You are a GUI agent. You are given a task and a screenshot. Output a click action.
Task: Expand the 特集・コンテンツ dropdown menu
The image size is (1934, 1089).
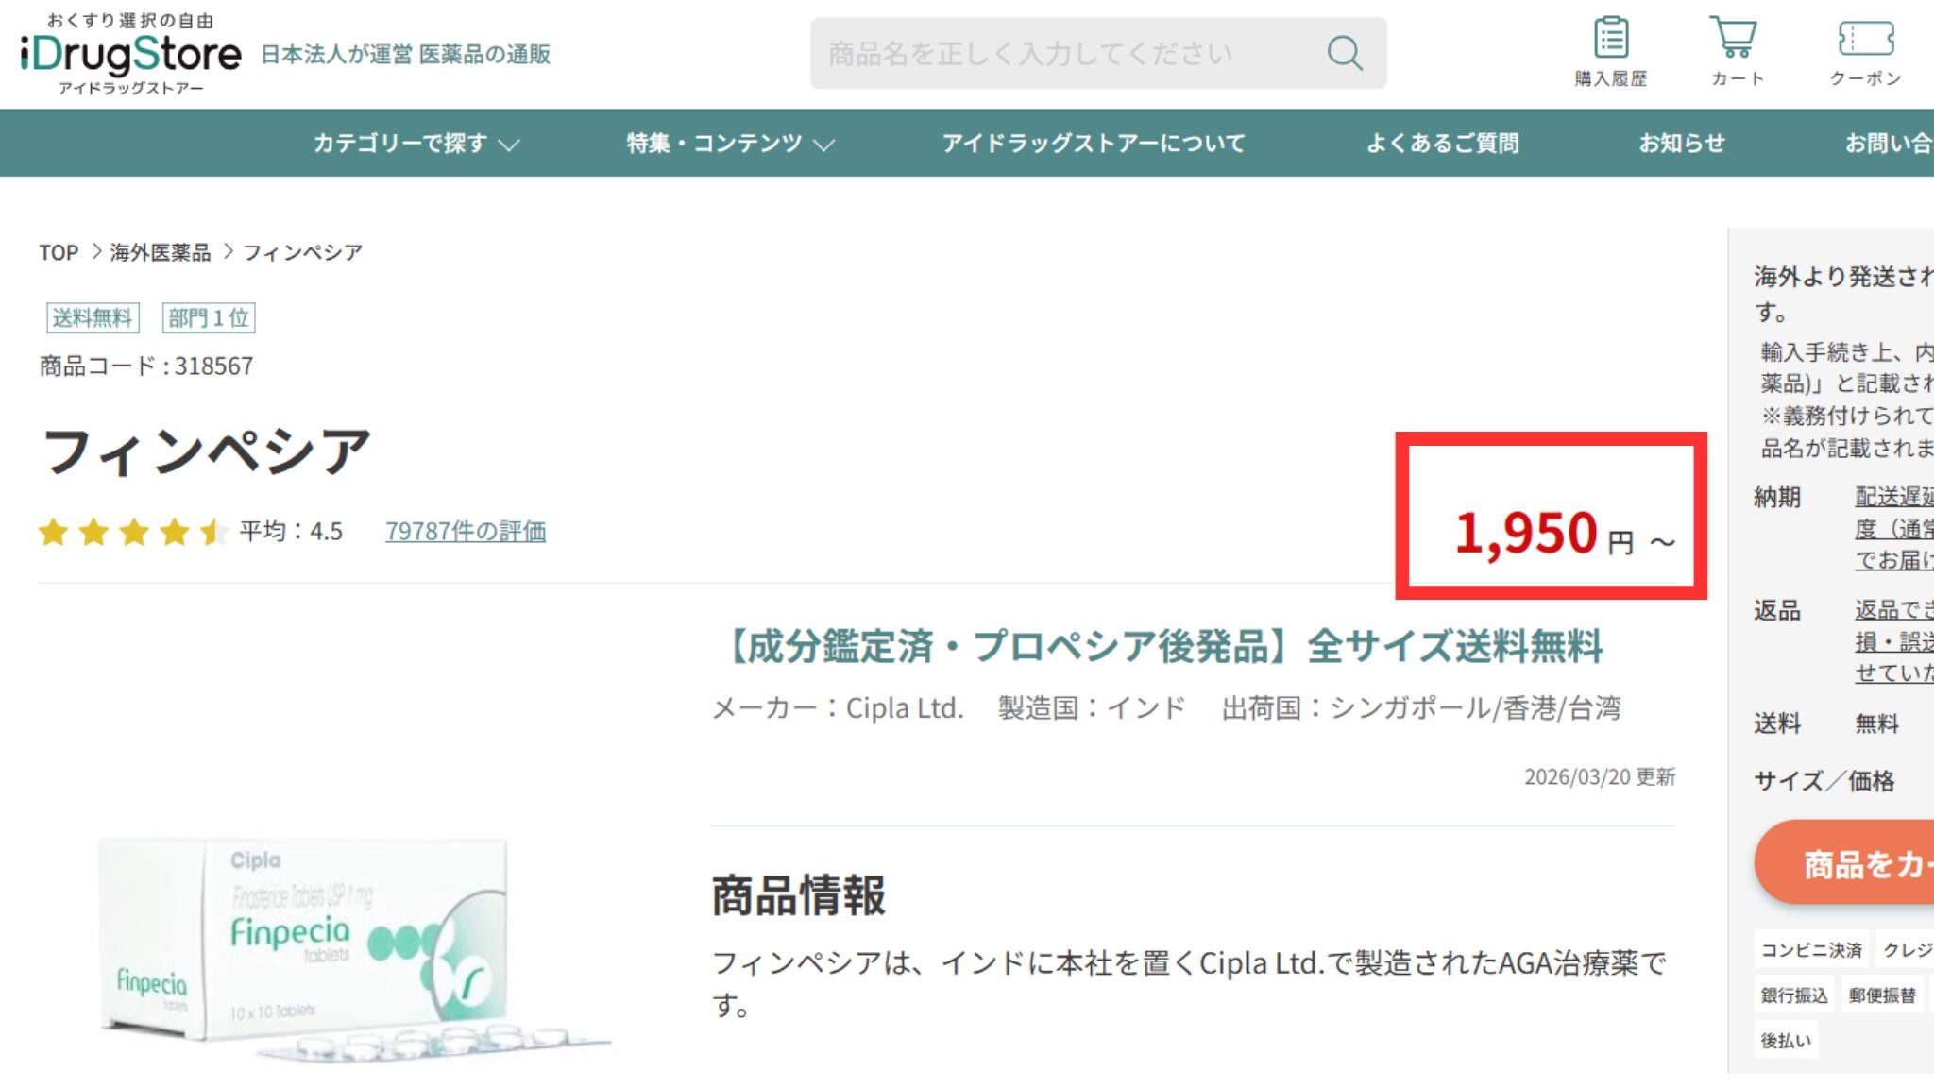[x=730, y=144]
